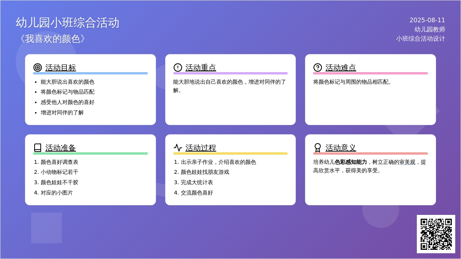The image size is (461, 259).
Task: Click step 出示亲子作业，介绍喜欢的颜色
Action: [x=219, y=162]
